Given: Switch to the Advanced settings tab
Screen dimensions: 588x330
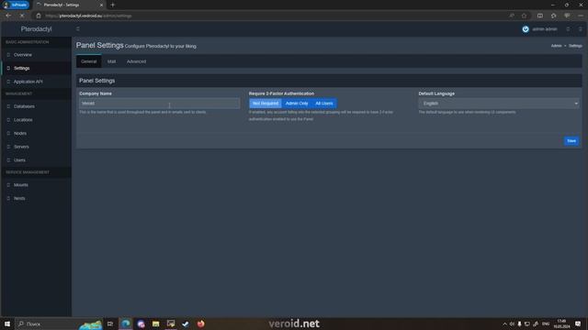Looking at the screenshot, I should (x=136, y=61).
